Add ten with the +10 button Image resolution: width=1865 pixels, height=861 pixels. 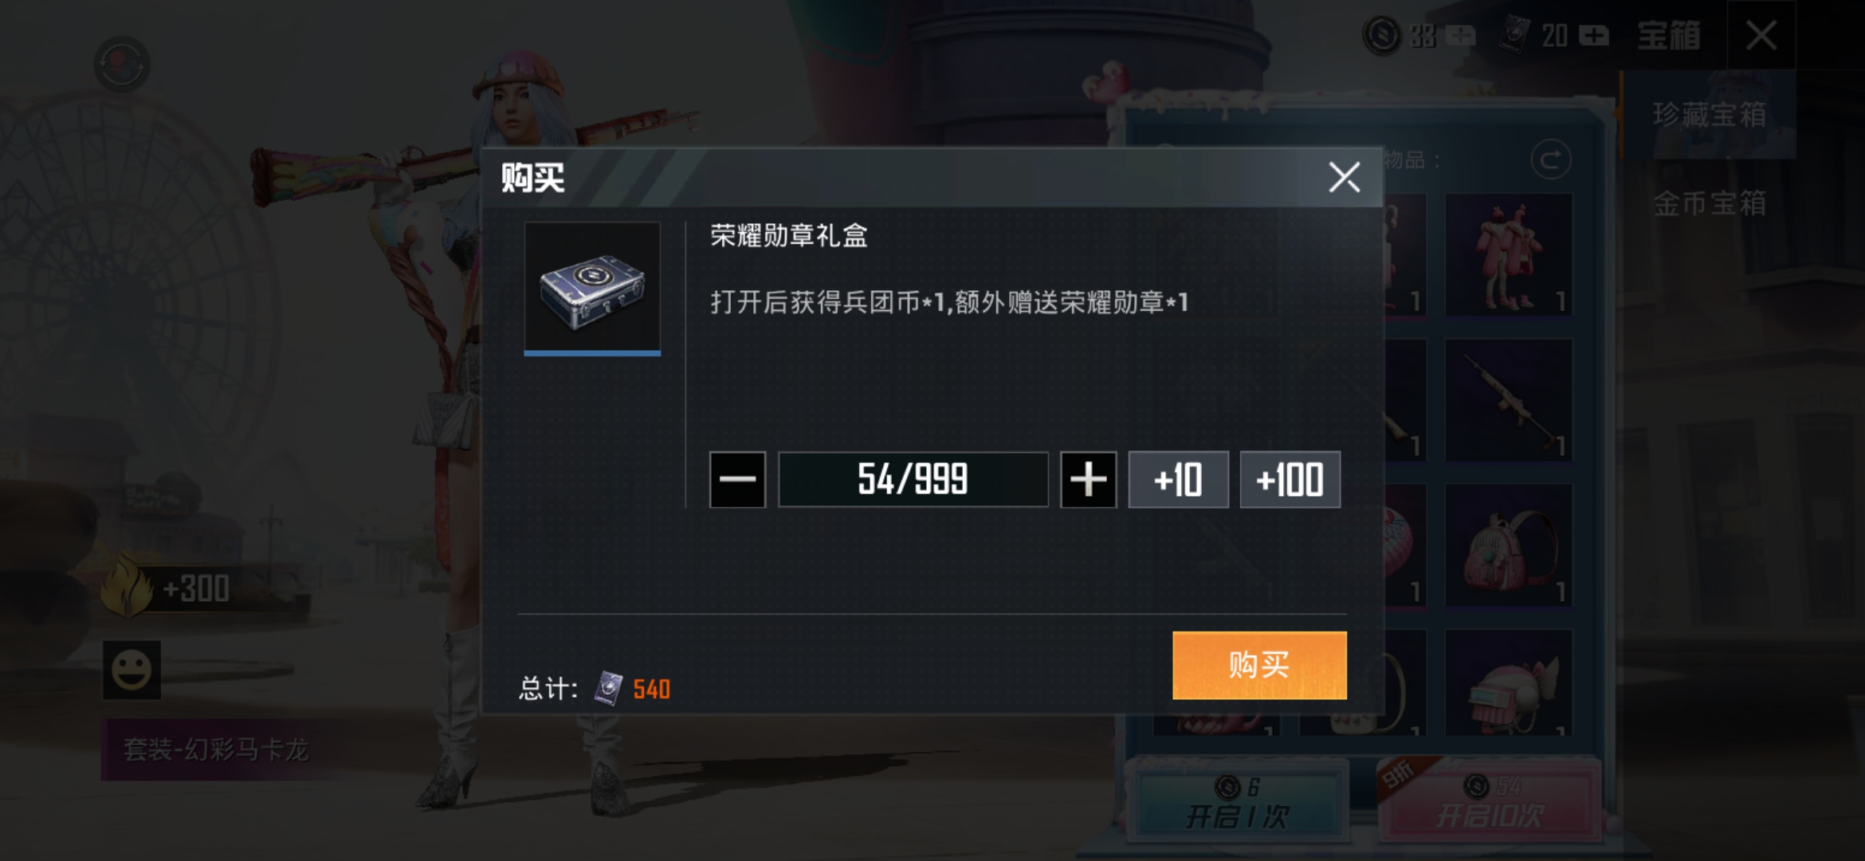(x=1178, y=479)
